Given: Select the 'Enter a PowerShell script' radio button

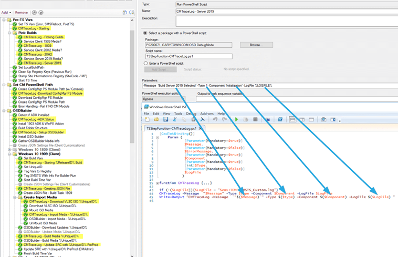Looking at the screenshot, I should point(145,63).
